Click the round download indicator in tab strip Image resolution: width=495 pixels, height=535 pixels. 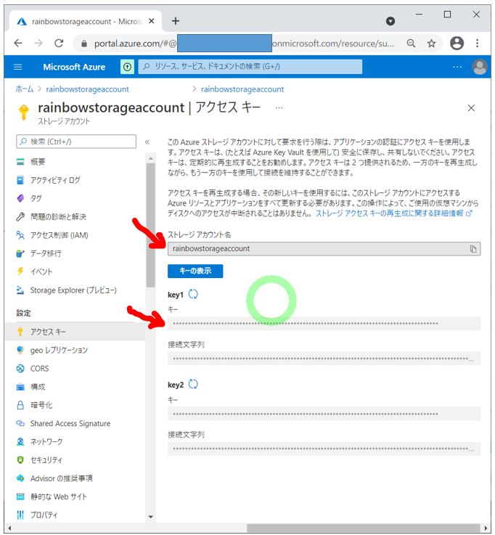coord(390,21)
